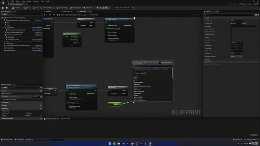This screenshot has width=260, height=146.
Task: Toggle visibility eye for the isAttack variable
Action: [x=41, y=113]
